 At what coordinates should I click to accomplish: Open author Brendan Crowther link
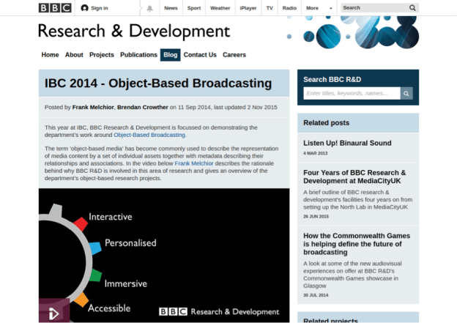(143, 107)
